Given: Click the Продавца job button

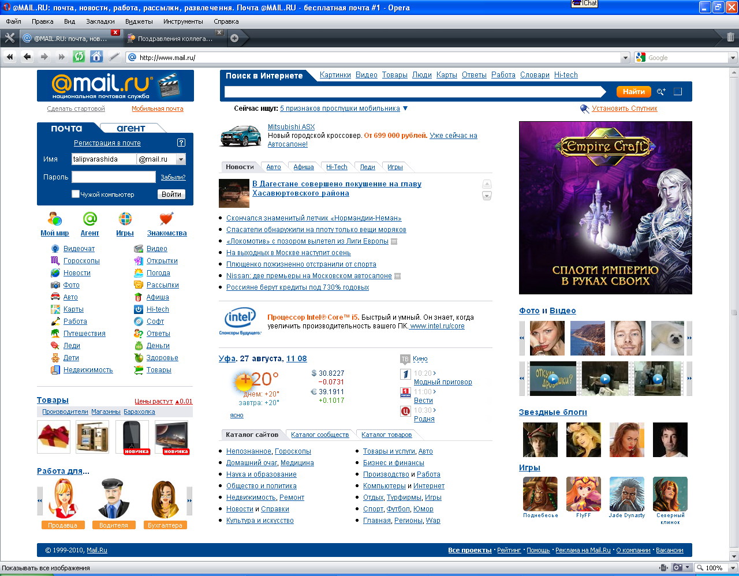Looking at the screenshot, I should (x=63, y=525).
